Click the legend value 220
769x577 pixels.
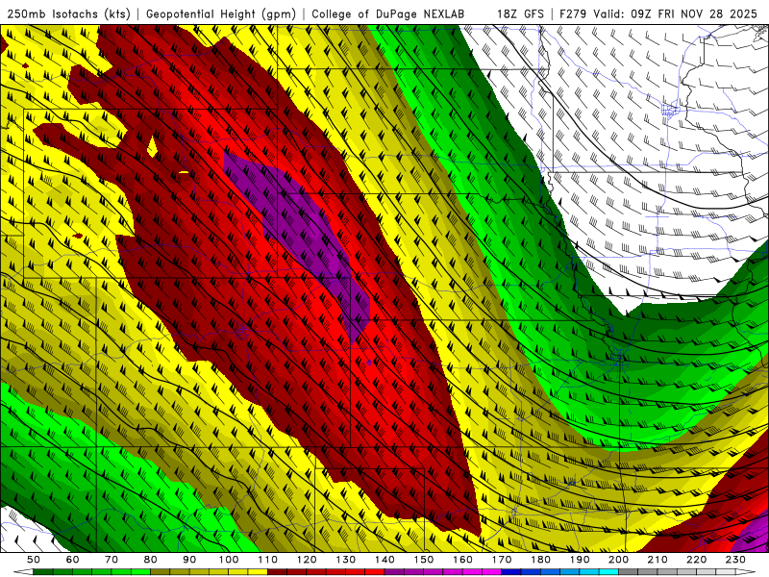[697, 560]
